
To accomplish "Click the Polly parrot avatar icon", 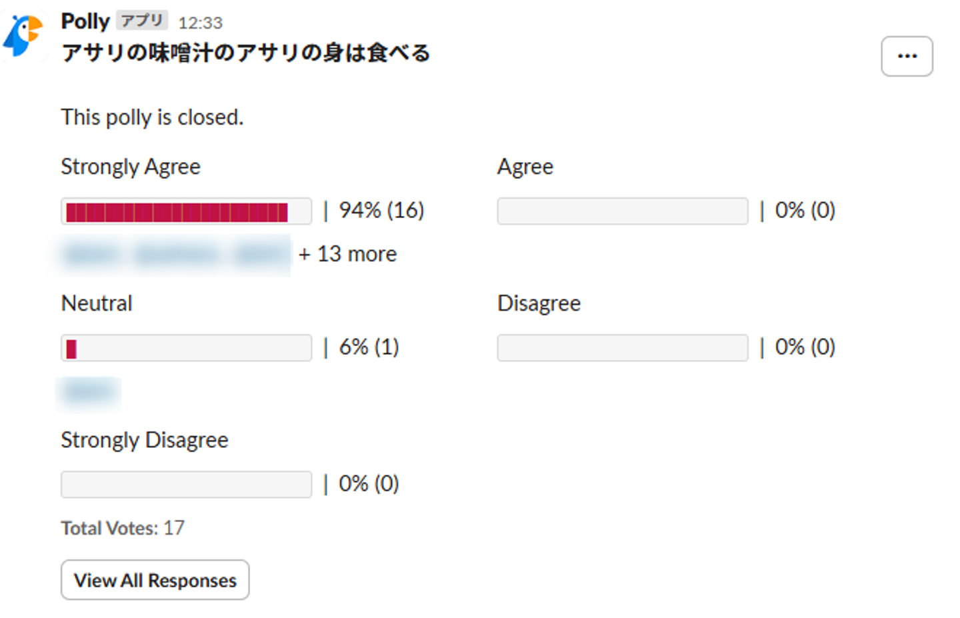I will (x=23, y=35).
